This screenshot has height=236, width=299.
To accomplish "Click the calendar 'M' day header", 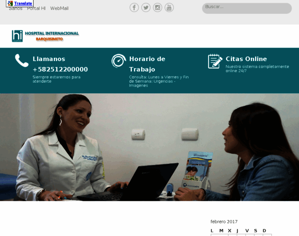I will (x=221, y=230).
